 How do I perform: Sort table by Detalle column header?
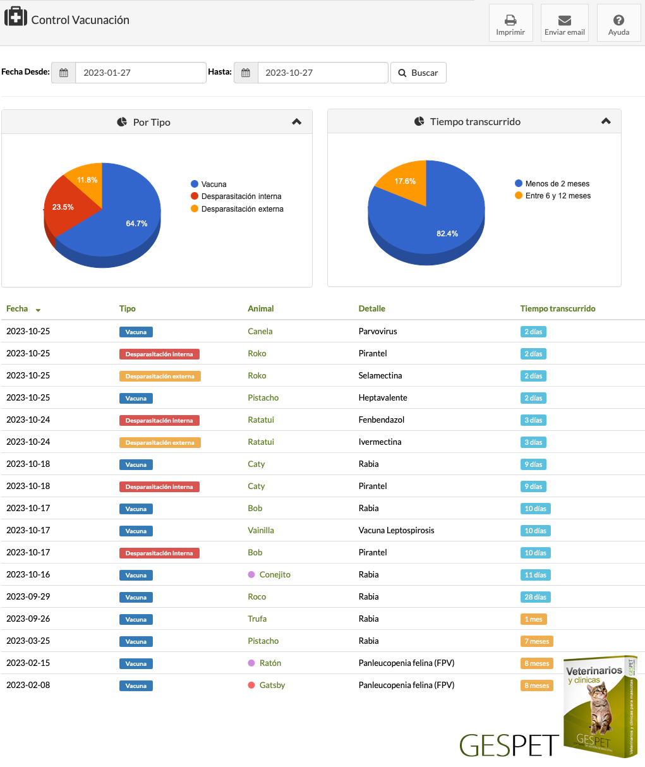coord(371,309)
